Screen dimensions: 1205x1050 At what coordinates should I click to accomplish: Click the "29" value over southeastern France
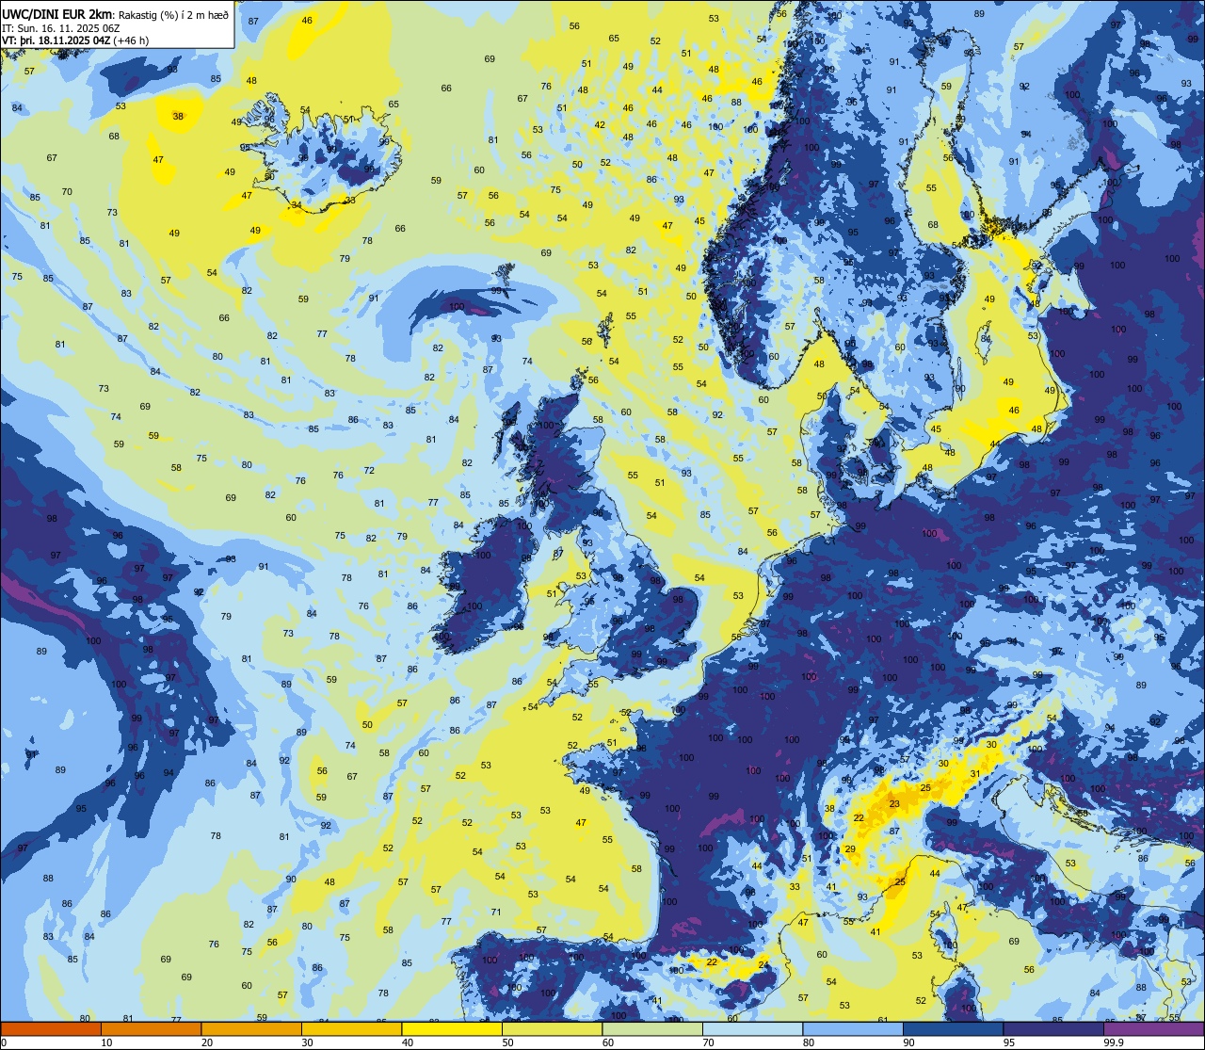[850, 849]
